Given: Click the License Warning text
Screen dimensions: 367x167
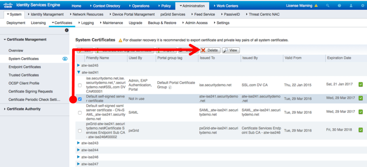Looking at the screenshot, I should [x=299, y=6].
